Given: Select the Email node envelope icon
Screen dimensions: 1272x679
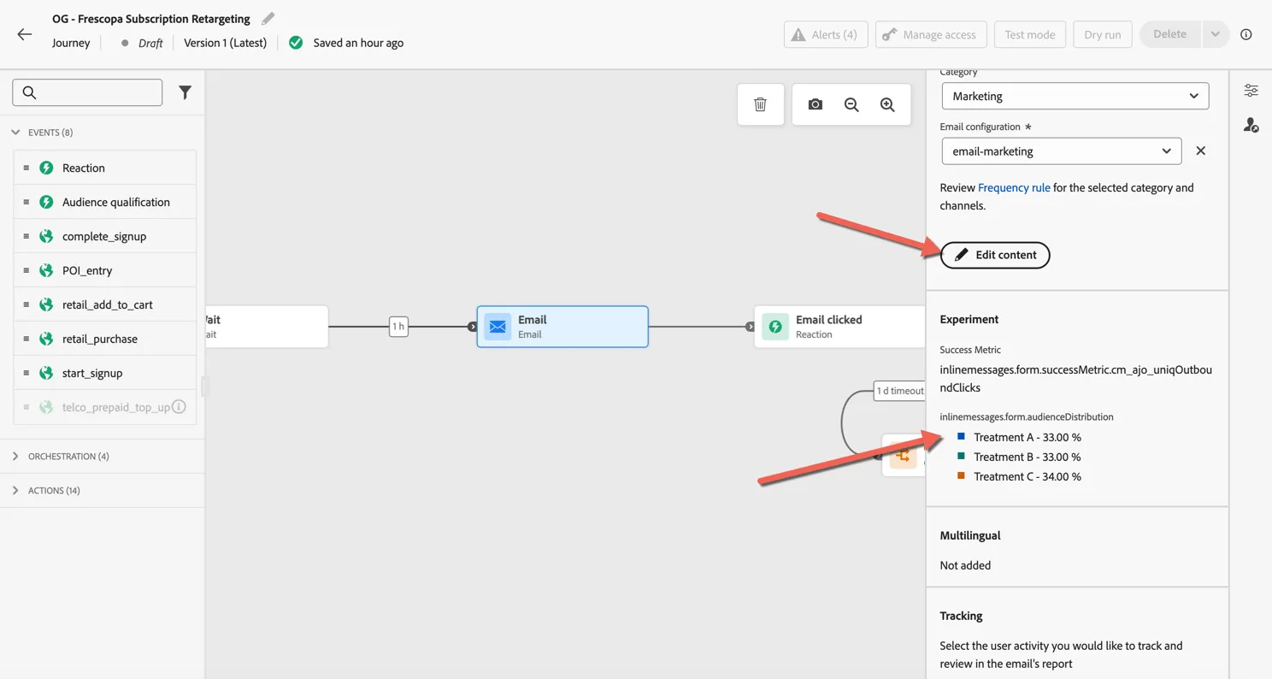Looking at the screenshot, I should [x=498, y=327].
